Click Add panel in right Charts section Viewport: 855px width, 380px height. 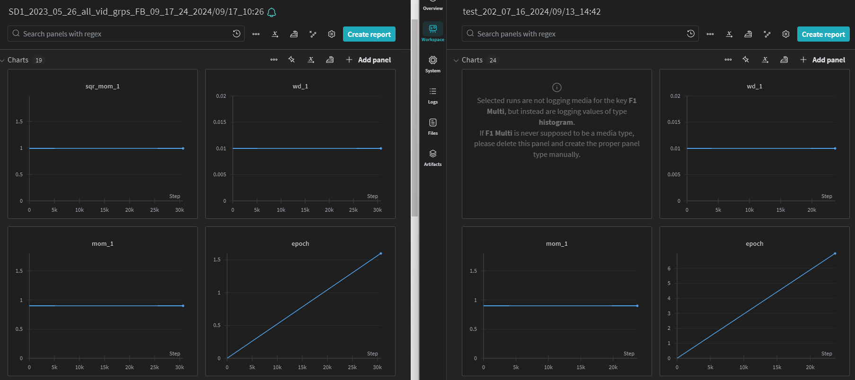click(823, 60)
